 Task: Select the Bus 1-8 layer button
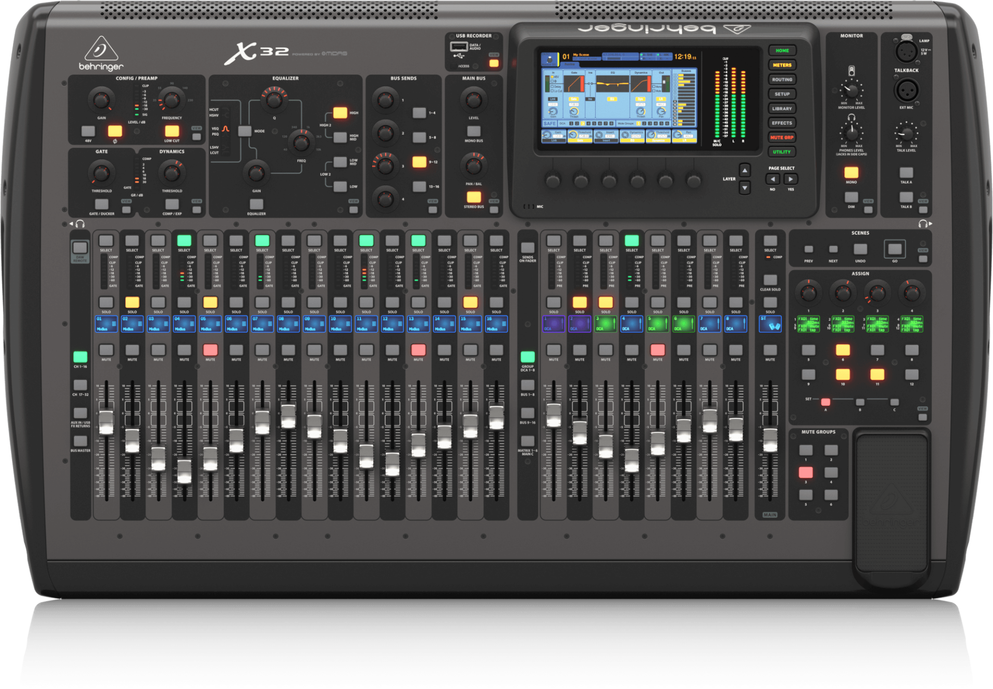click(x=528, y=385)
